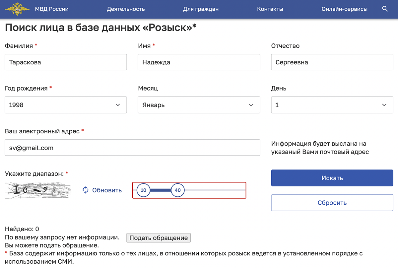Click the slider handle labeled 10

coord(143,190)
